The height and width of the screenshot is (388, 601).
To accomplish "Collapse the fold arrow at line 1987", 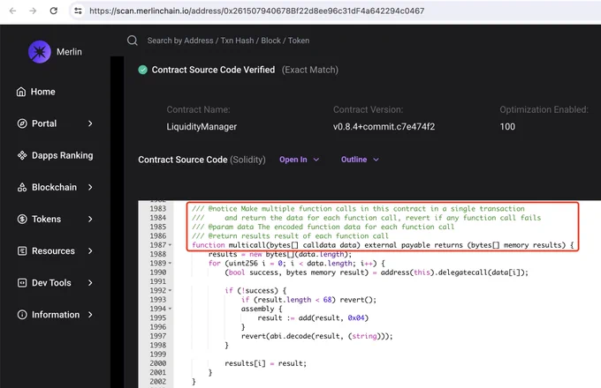I will point(170,245).
